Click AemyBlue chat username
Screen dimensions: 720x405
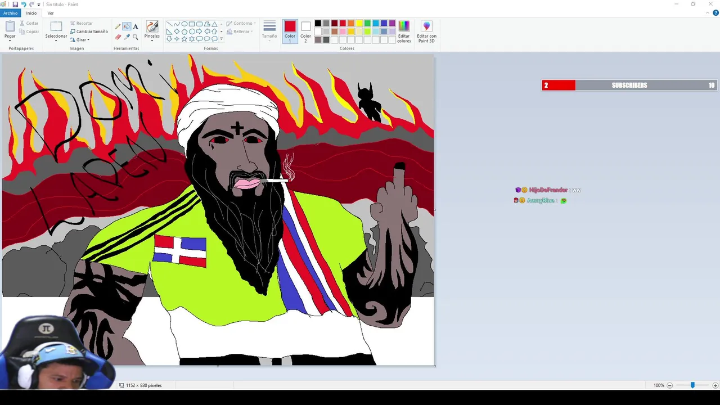541,200
